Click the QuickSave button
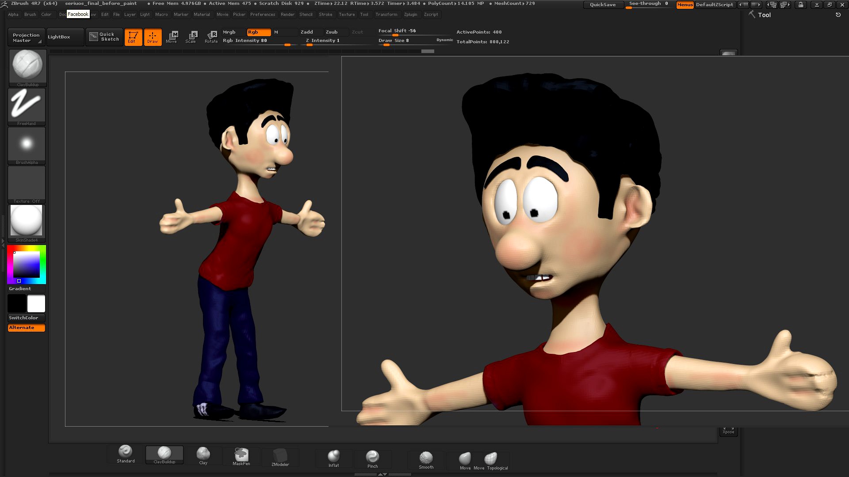The height and width of the screenshot is (477, 849). click(603, 5)
